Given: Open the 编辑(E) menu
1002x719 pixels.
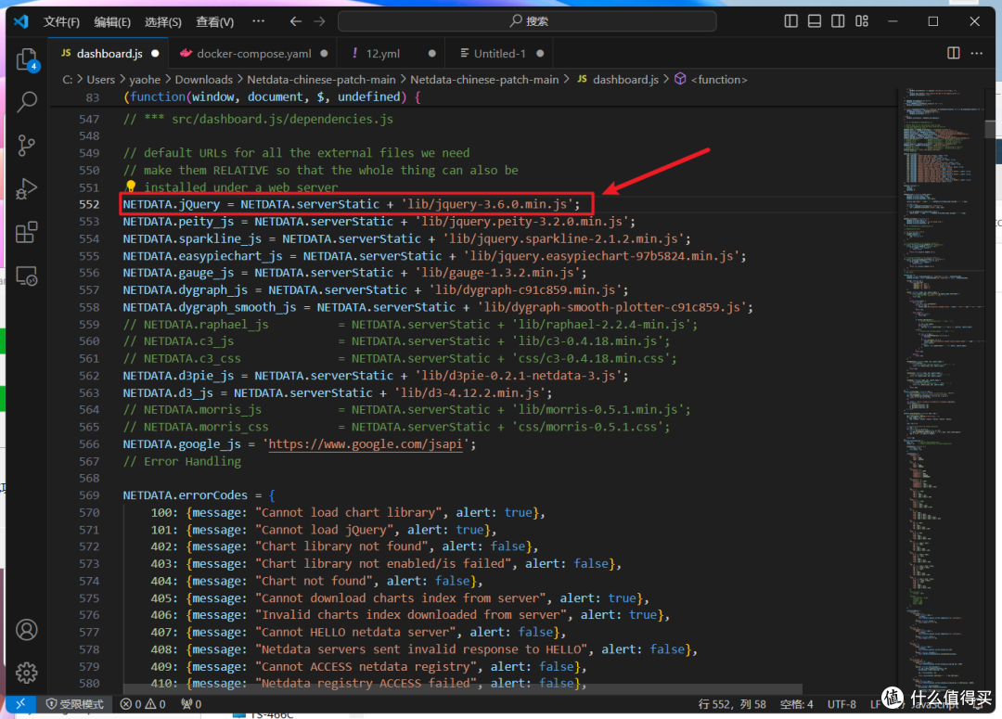Looking at the screenshot, I should click(112, 21).
